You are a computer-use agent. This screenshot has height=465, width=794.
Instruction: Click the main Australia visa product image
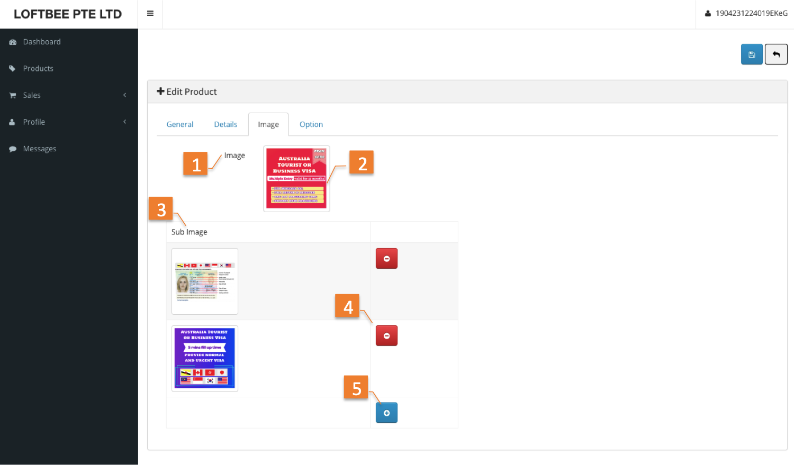(x=296, y=178)
